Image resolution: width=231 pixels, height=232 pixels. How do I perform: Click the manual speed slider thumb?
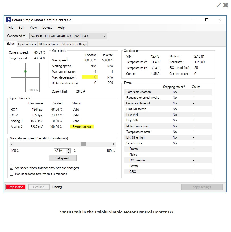[x=83, y=144]
